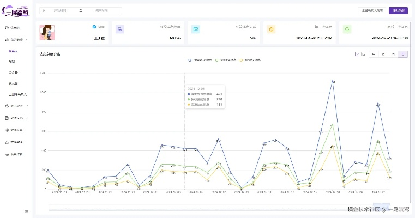Expand the sidebar group below 已删除联系人
Viewport: 415px width, 218px height.
point(17,106)
